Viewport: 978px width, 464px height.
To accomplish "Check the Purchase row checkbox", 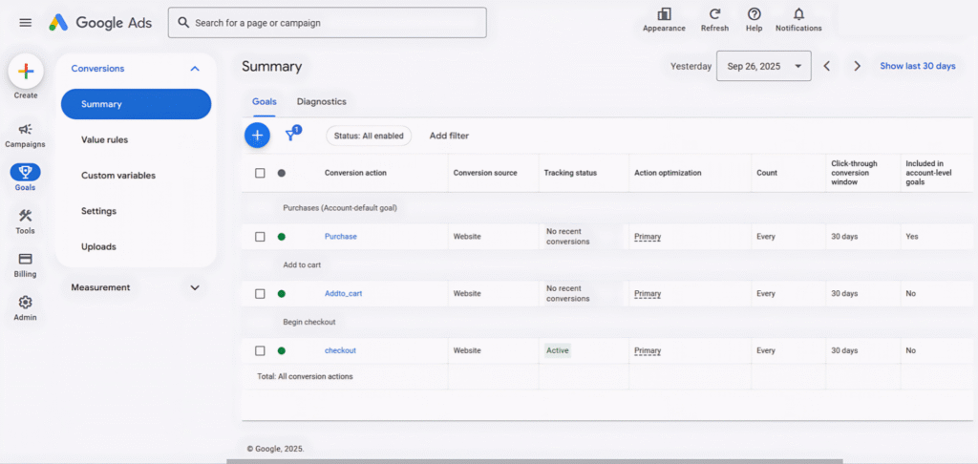I will pyautogui.click(x=260, y=237).
